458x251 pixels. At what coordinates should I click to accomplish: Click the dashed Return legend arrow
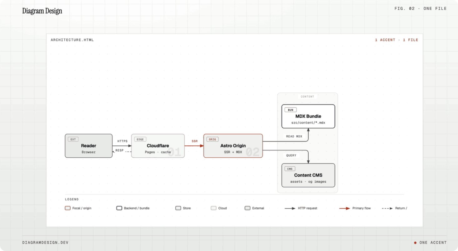click(x=387, y=208)
